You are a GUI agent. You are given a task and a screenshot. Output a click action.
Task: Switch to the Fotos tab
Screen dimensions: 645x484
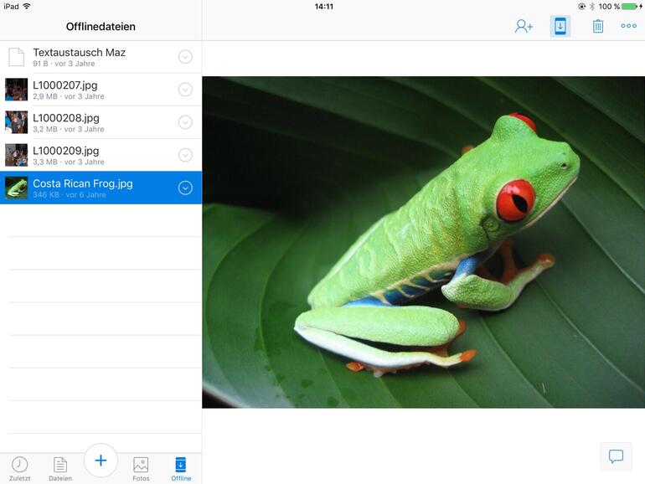click(x=141, y=468)
